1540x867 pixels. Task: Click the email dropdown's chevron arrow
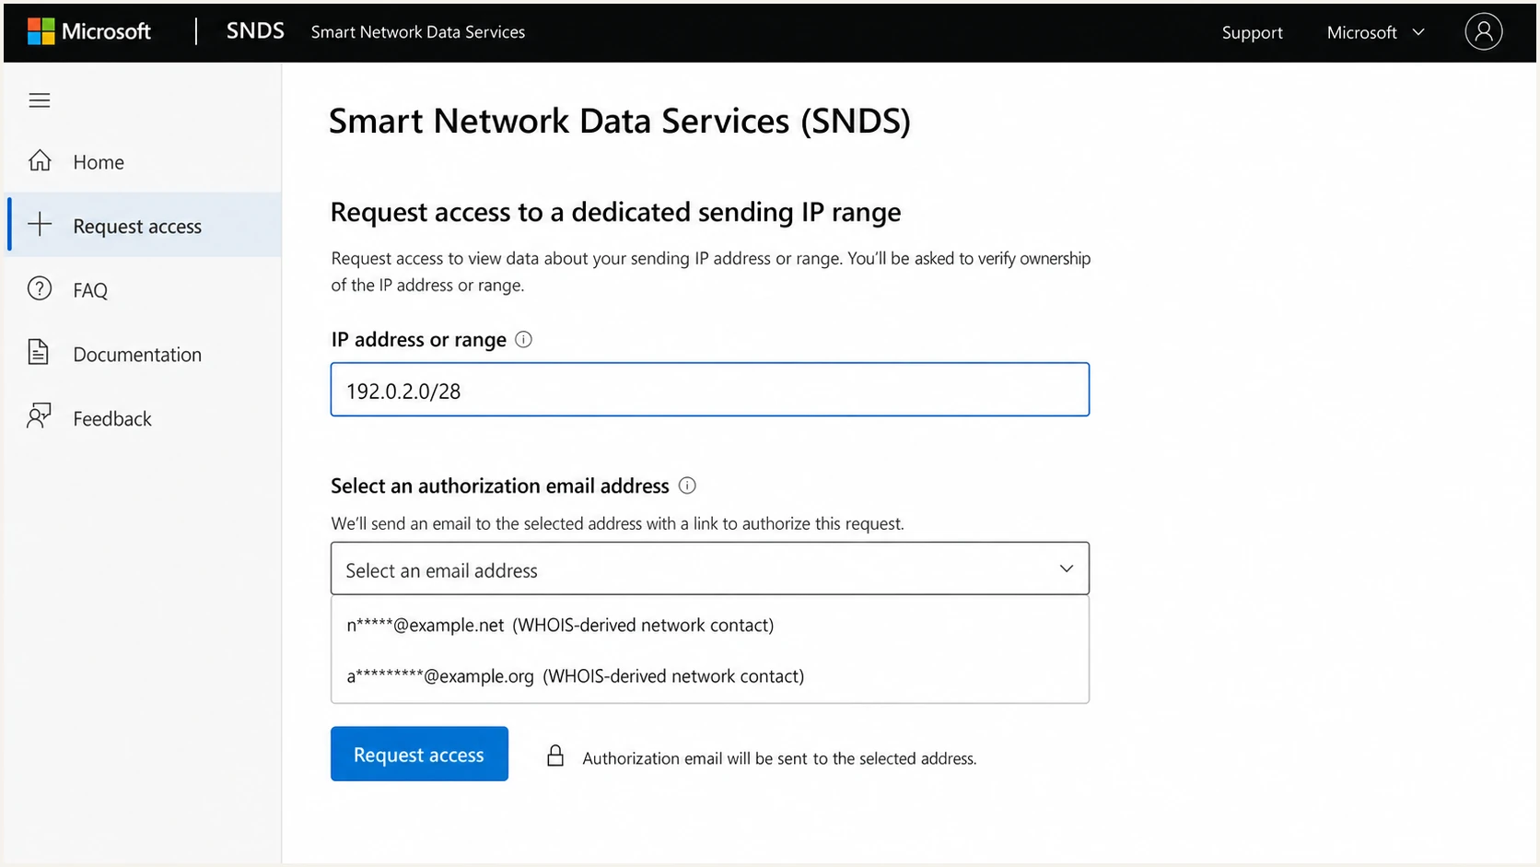pos(1067,568)
